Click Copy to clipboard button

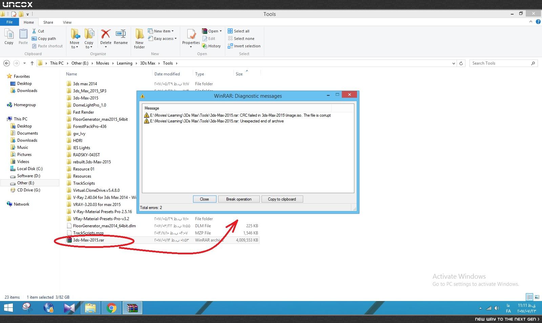282,199
